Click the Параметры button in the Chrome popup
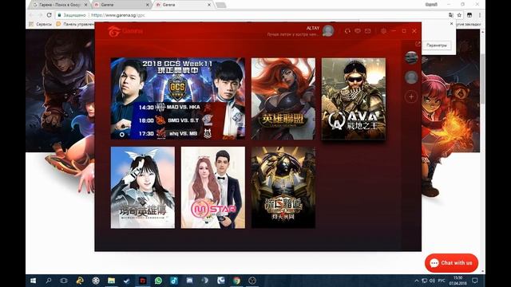The image size is (511, 287). tap(437, 45)
